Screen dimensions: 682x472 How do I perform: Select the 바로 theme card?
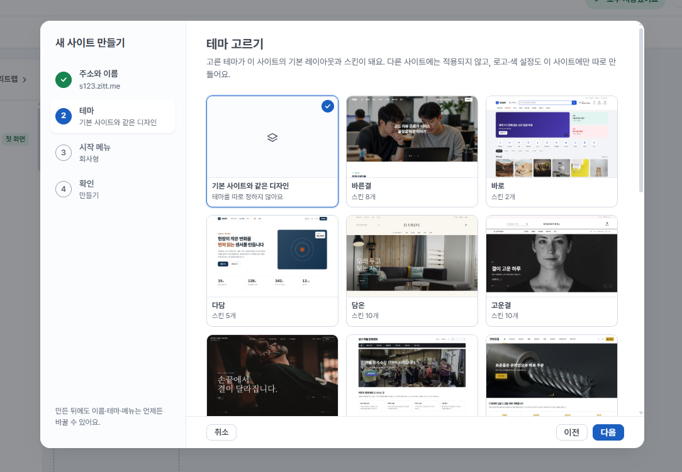click(x=552, y=151)
